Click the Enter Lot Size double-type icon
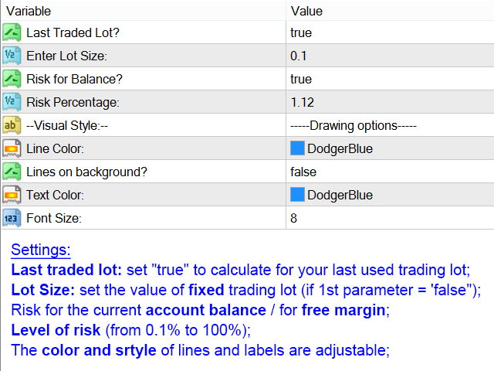The height and width of the screenshot is (371, 494). click(12, 56)
